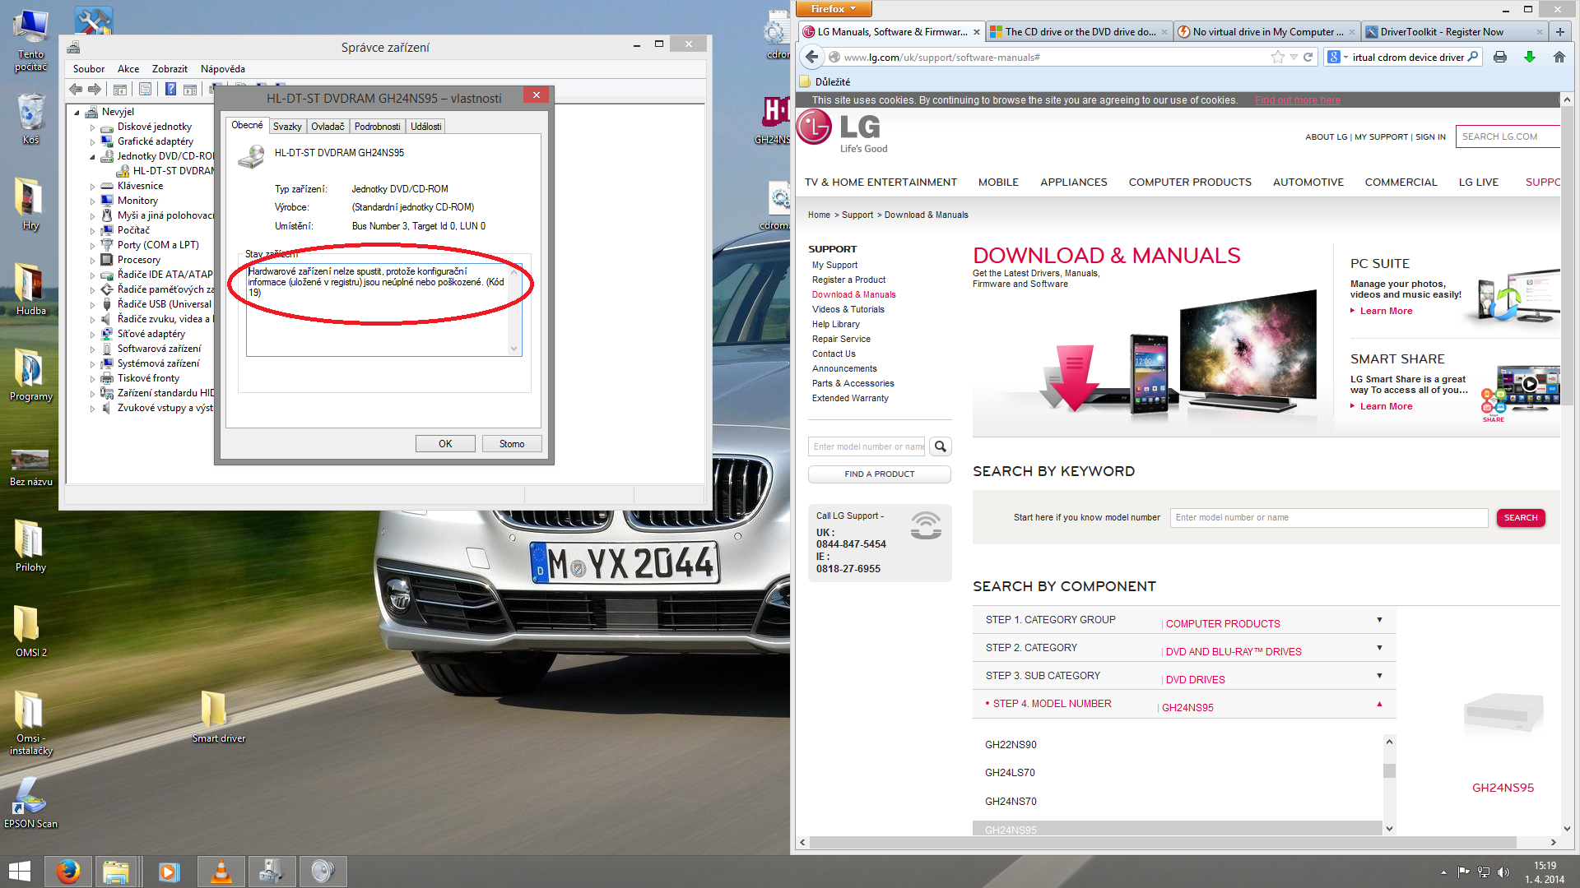Select GH24LS70 in the model list
Image resolution: width=1580 pixels, height=888 pixels.
(x=1010, y=773)
